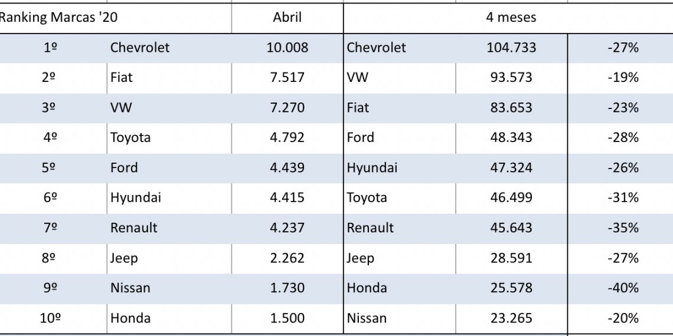Click the -40% cell for Honda
The height and width of the screenshot is (336, 673).
pyautogui.click(x=623, y=288)
